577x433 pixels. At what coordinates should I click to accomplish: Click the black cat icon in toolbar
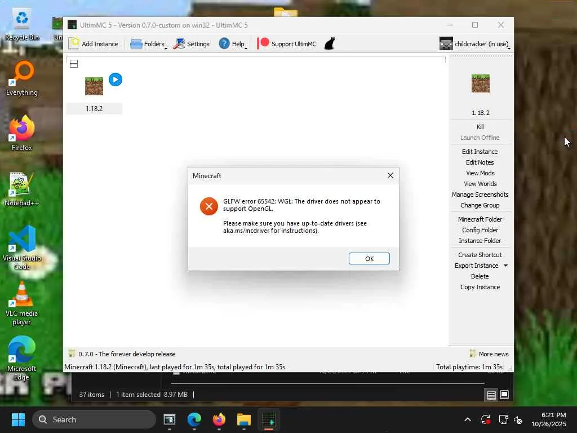tap(329, 43)
